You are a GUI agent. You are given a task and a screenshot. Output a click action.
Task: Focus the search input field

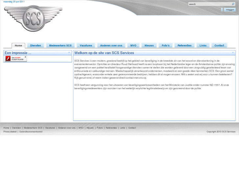[210, 4]
